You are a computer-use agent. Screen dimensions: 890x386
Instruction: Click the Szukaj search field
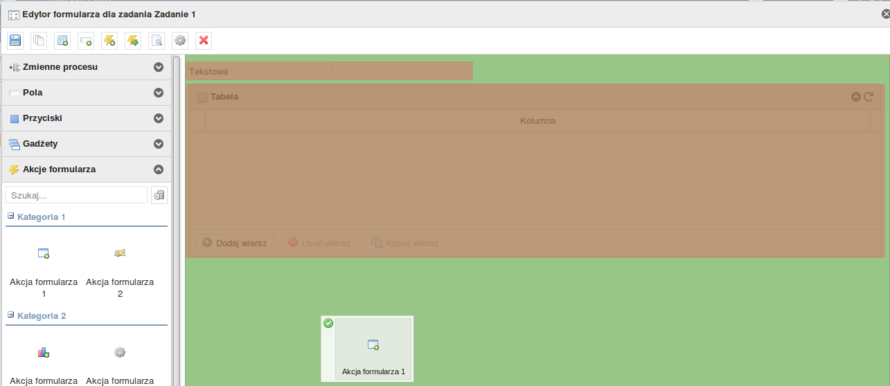76,195
